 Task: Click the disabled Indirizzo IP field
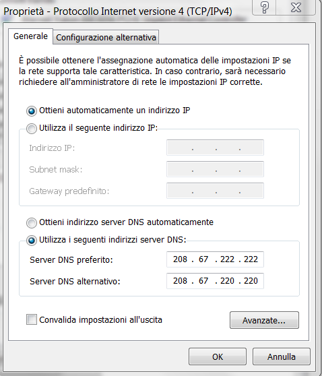point(215,148)
